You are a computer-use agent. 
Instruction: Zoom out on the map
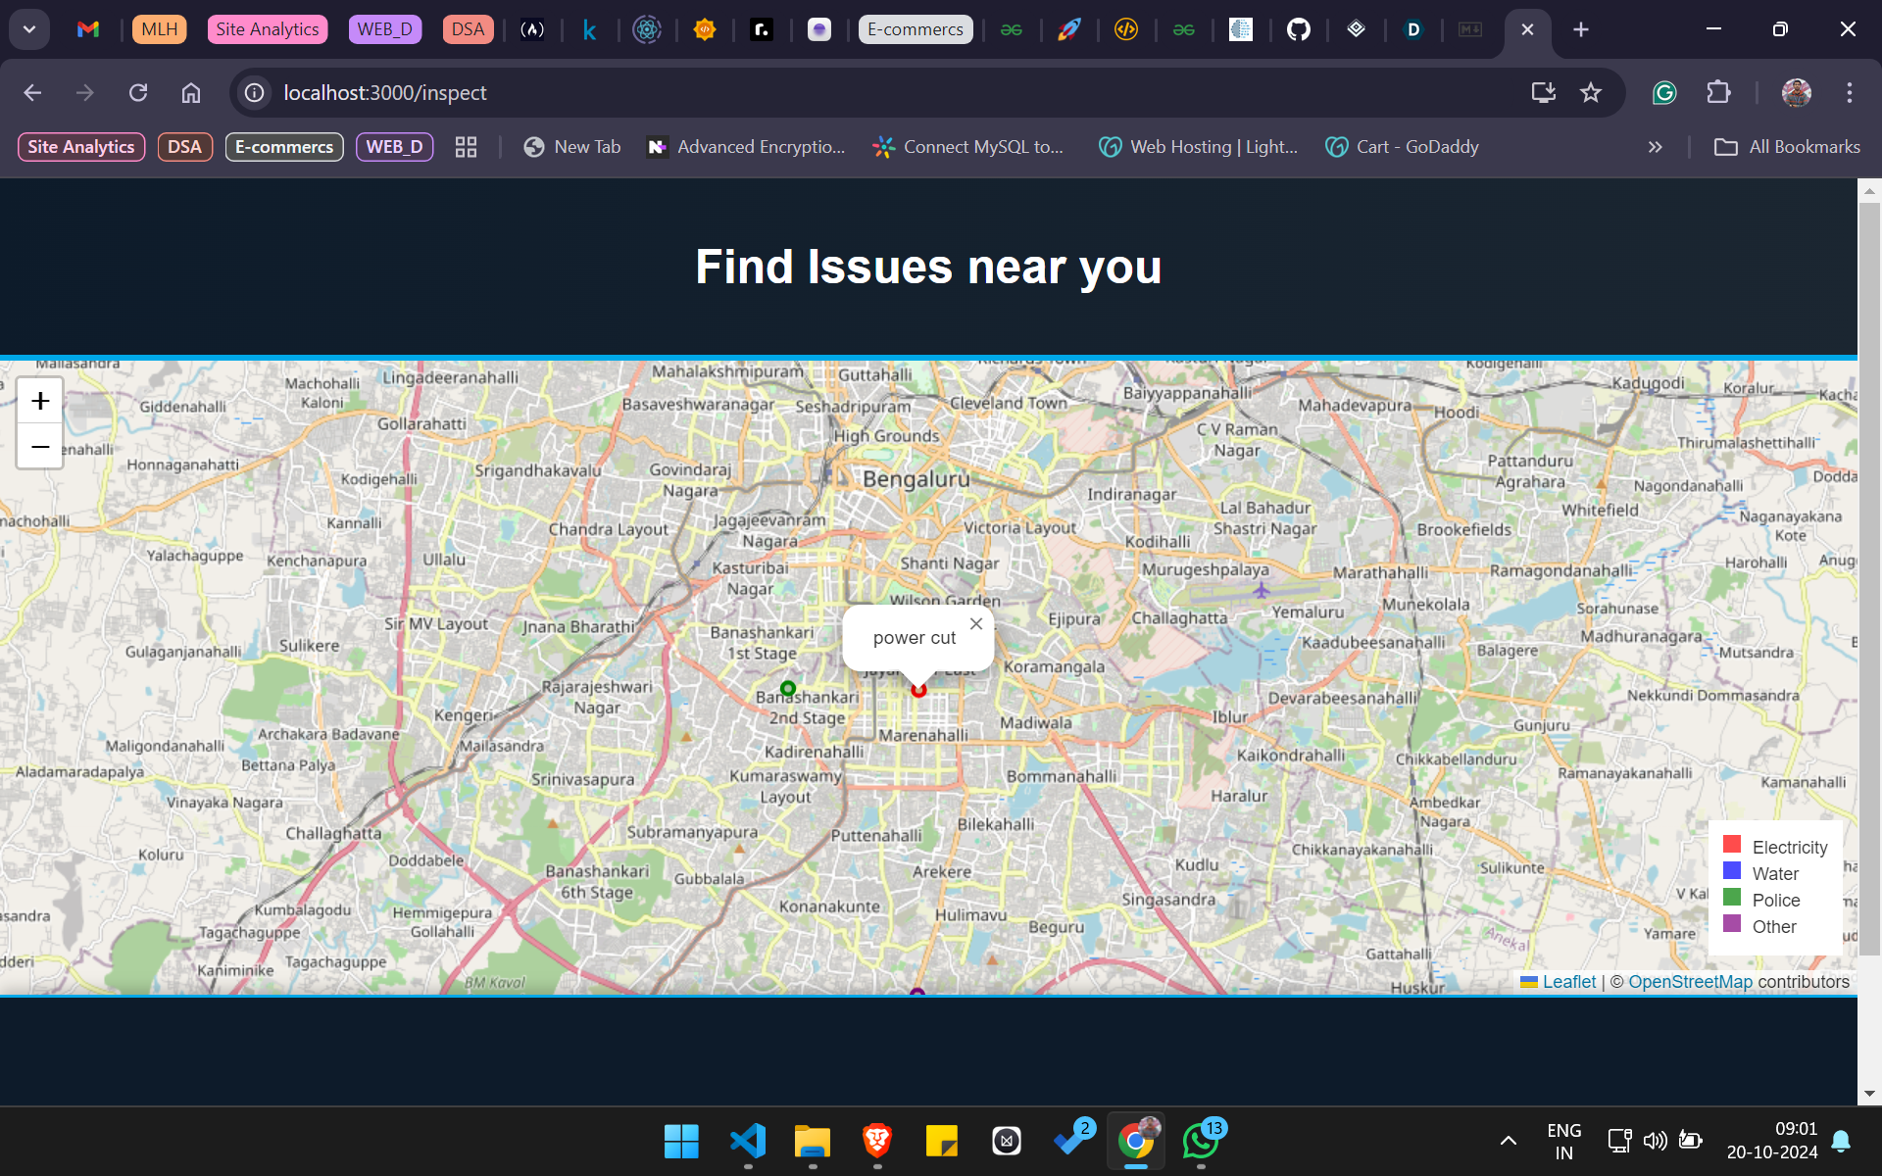pyautogui.click(x=40, y=447)
